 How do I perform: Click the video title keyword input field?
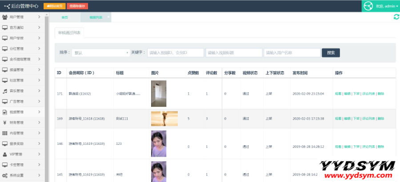click(233, 53)
